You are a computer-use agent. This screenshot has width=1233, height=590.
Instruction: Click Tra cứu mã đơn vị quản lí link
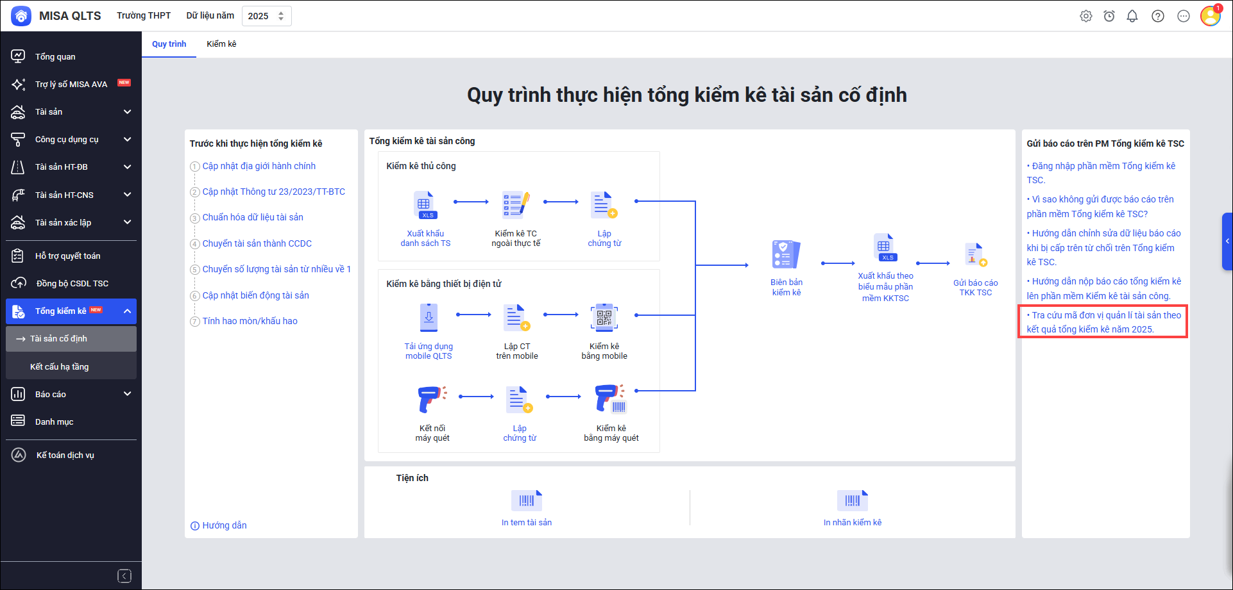pos(1103,322)
